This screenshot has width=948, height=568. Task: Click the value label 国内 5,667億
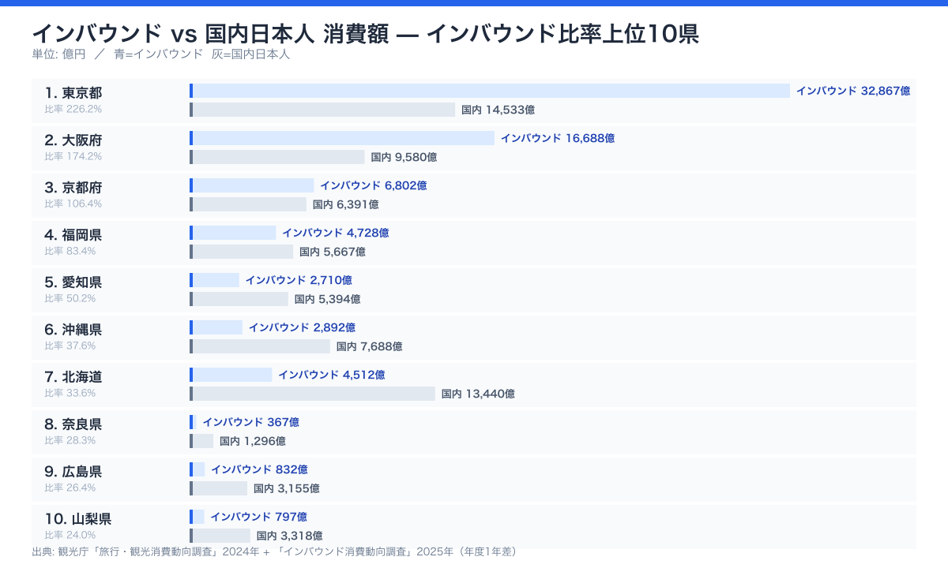point(333,252)
